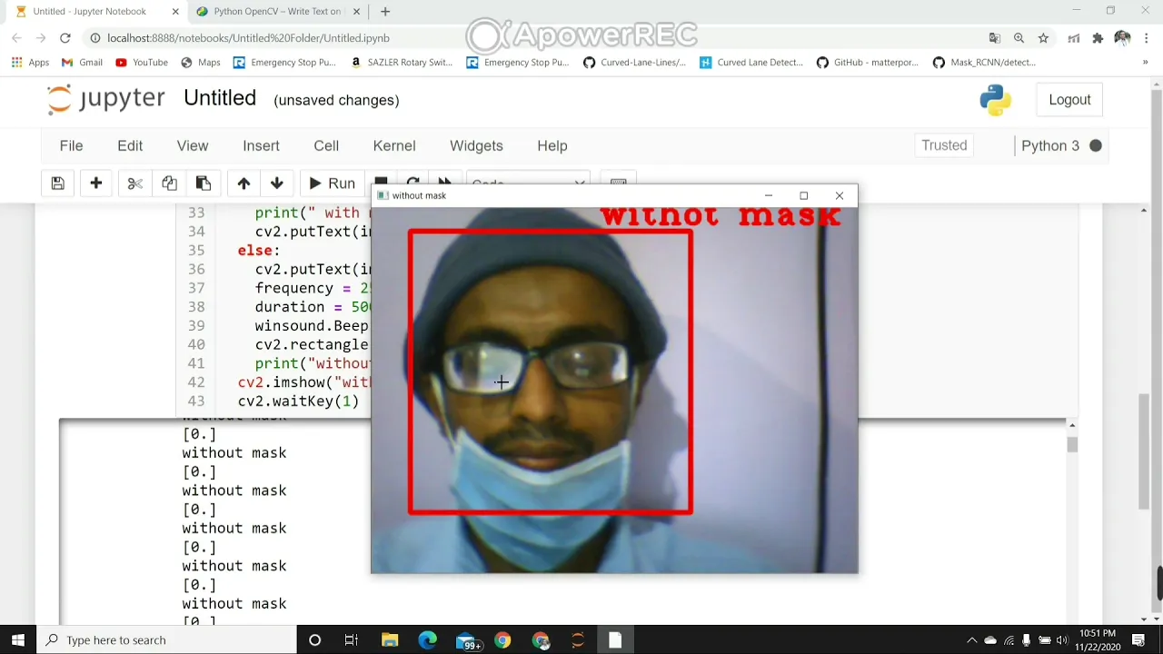Open the YouTube bookmark
Viewport: 1163px width, 654px height.
click(x=142, y=63)
